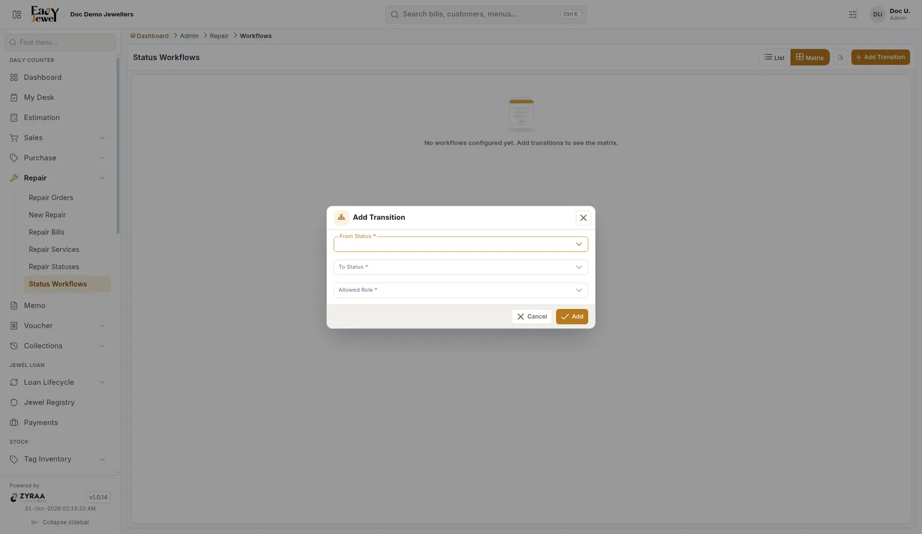This screenshot has height=534, width=922.
Task: Open Dashboard from the sidebar
Action: [x=60, y=77]
